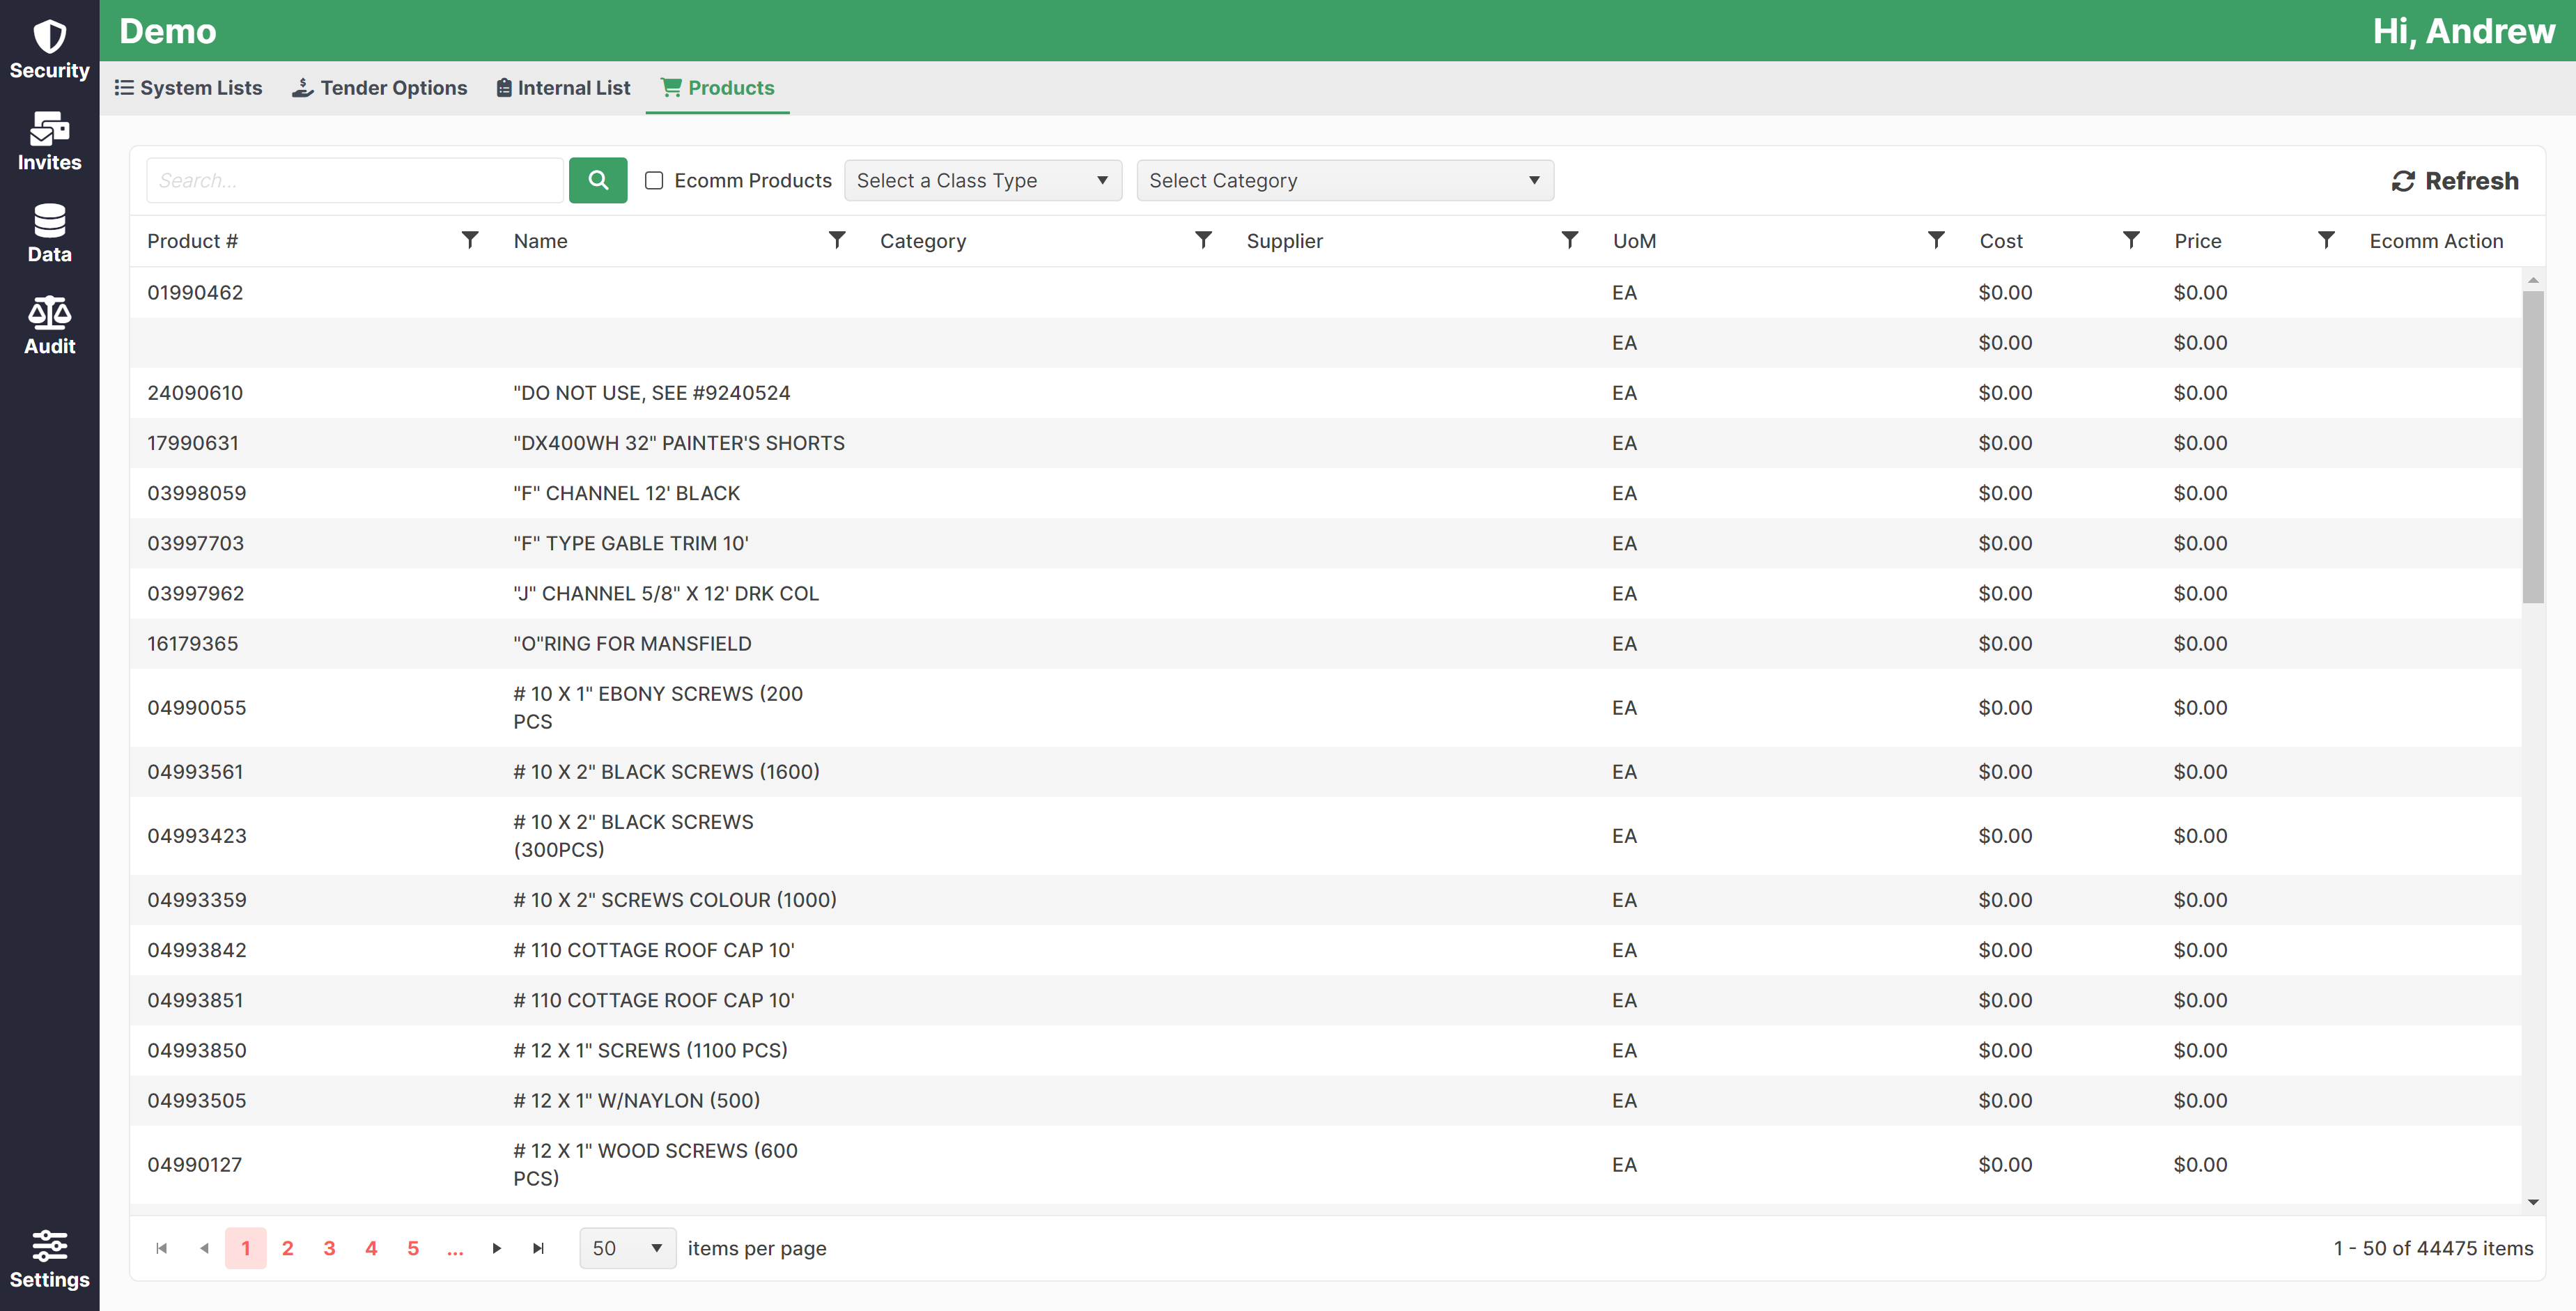Switch to the Tender Options tab

click(380, 88)
